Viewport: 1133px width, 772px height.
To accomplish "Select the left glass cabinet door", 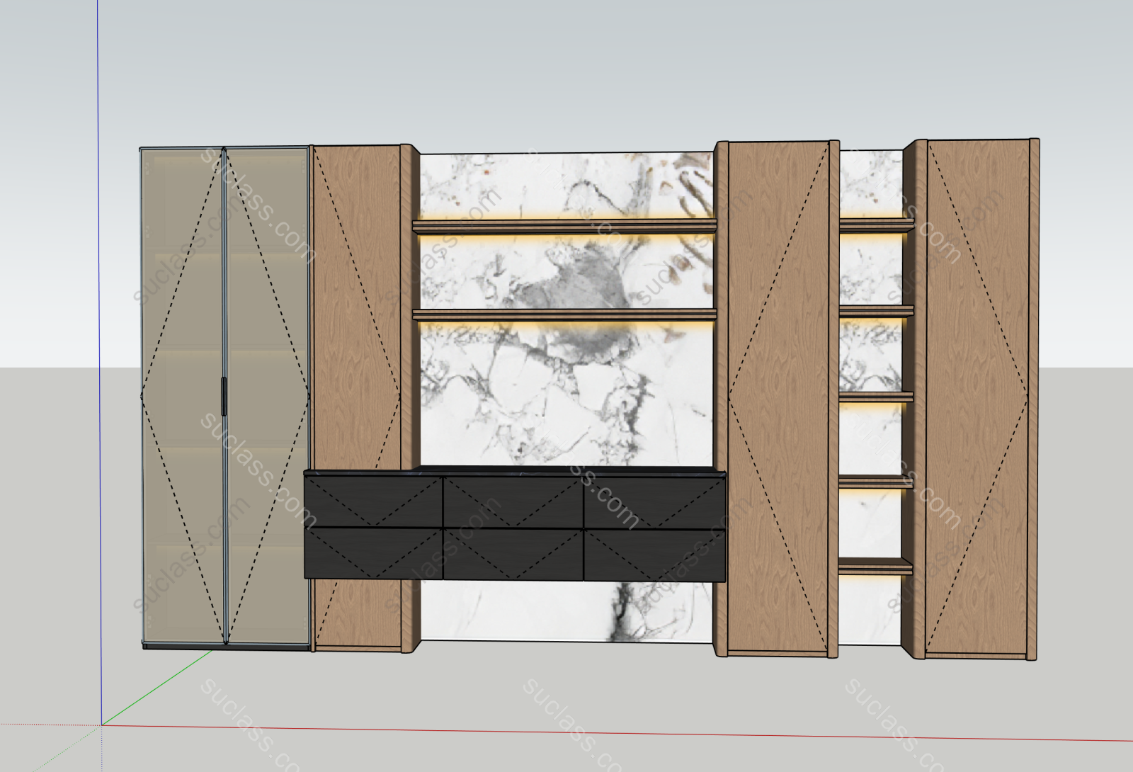I will pyautogui.click(x=183, y=397).
